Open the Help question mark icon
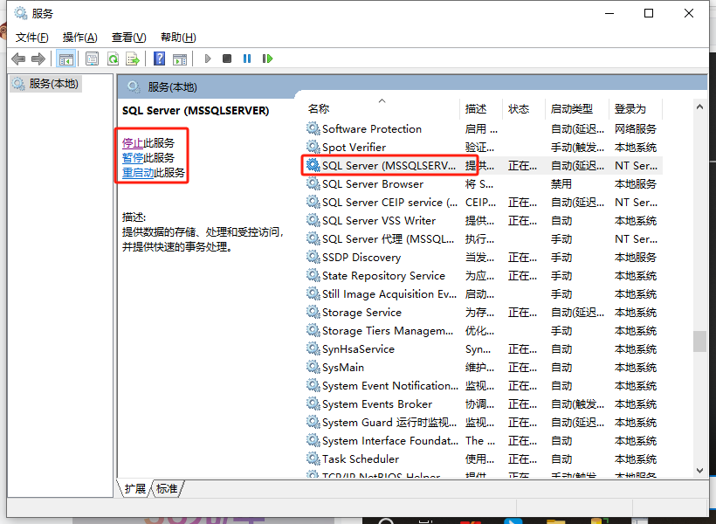Screen dimensions: 716x524 [160, 59]
